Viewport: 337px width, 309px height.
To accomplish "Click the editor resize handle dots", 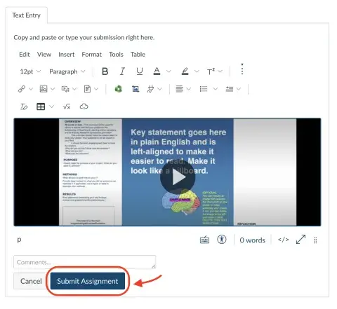I will point(315,240).
